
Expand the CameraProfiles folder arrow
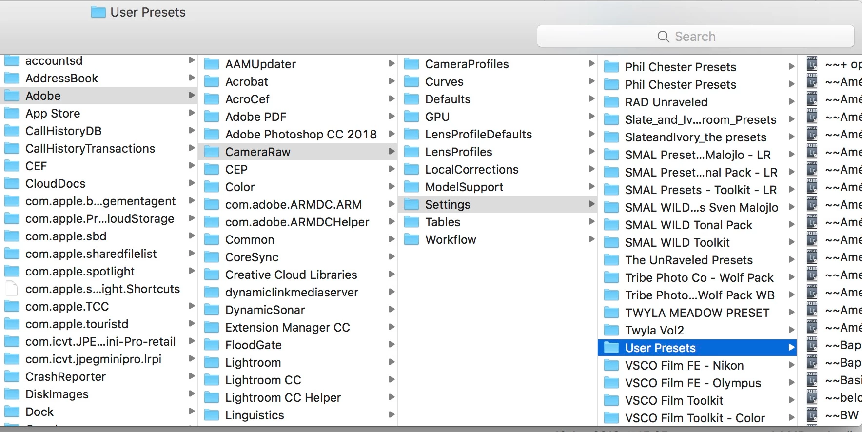coord(591,64)
